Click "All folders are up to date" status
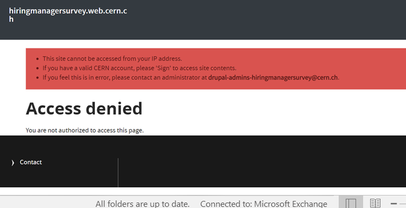Screen dimensions: 406x208 coord(142,204)
